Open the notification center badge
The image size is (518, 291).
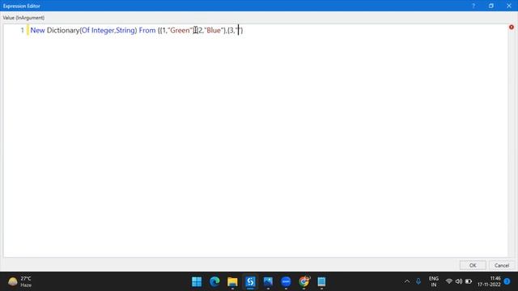tap(507, 281)
